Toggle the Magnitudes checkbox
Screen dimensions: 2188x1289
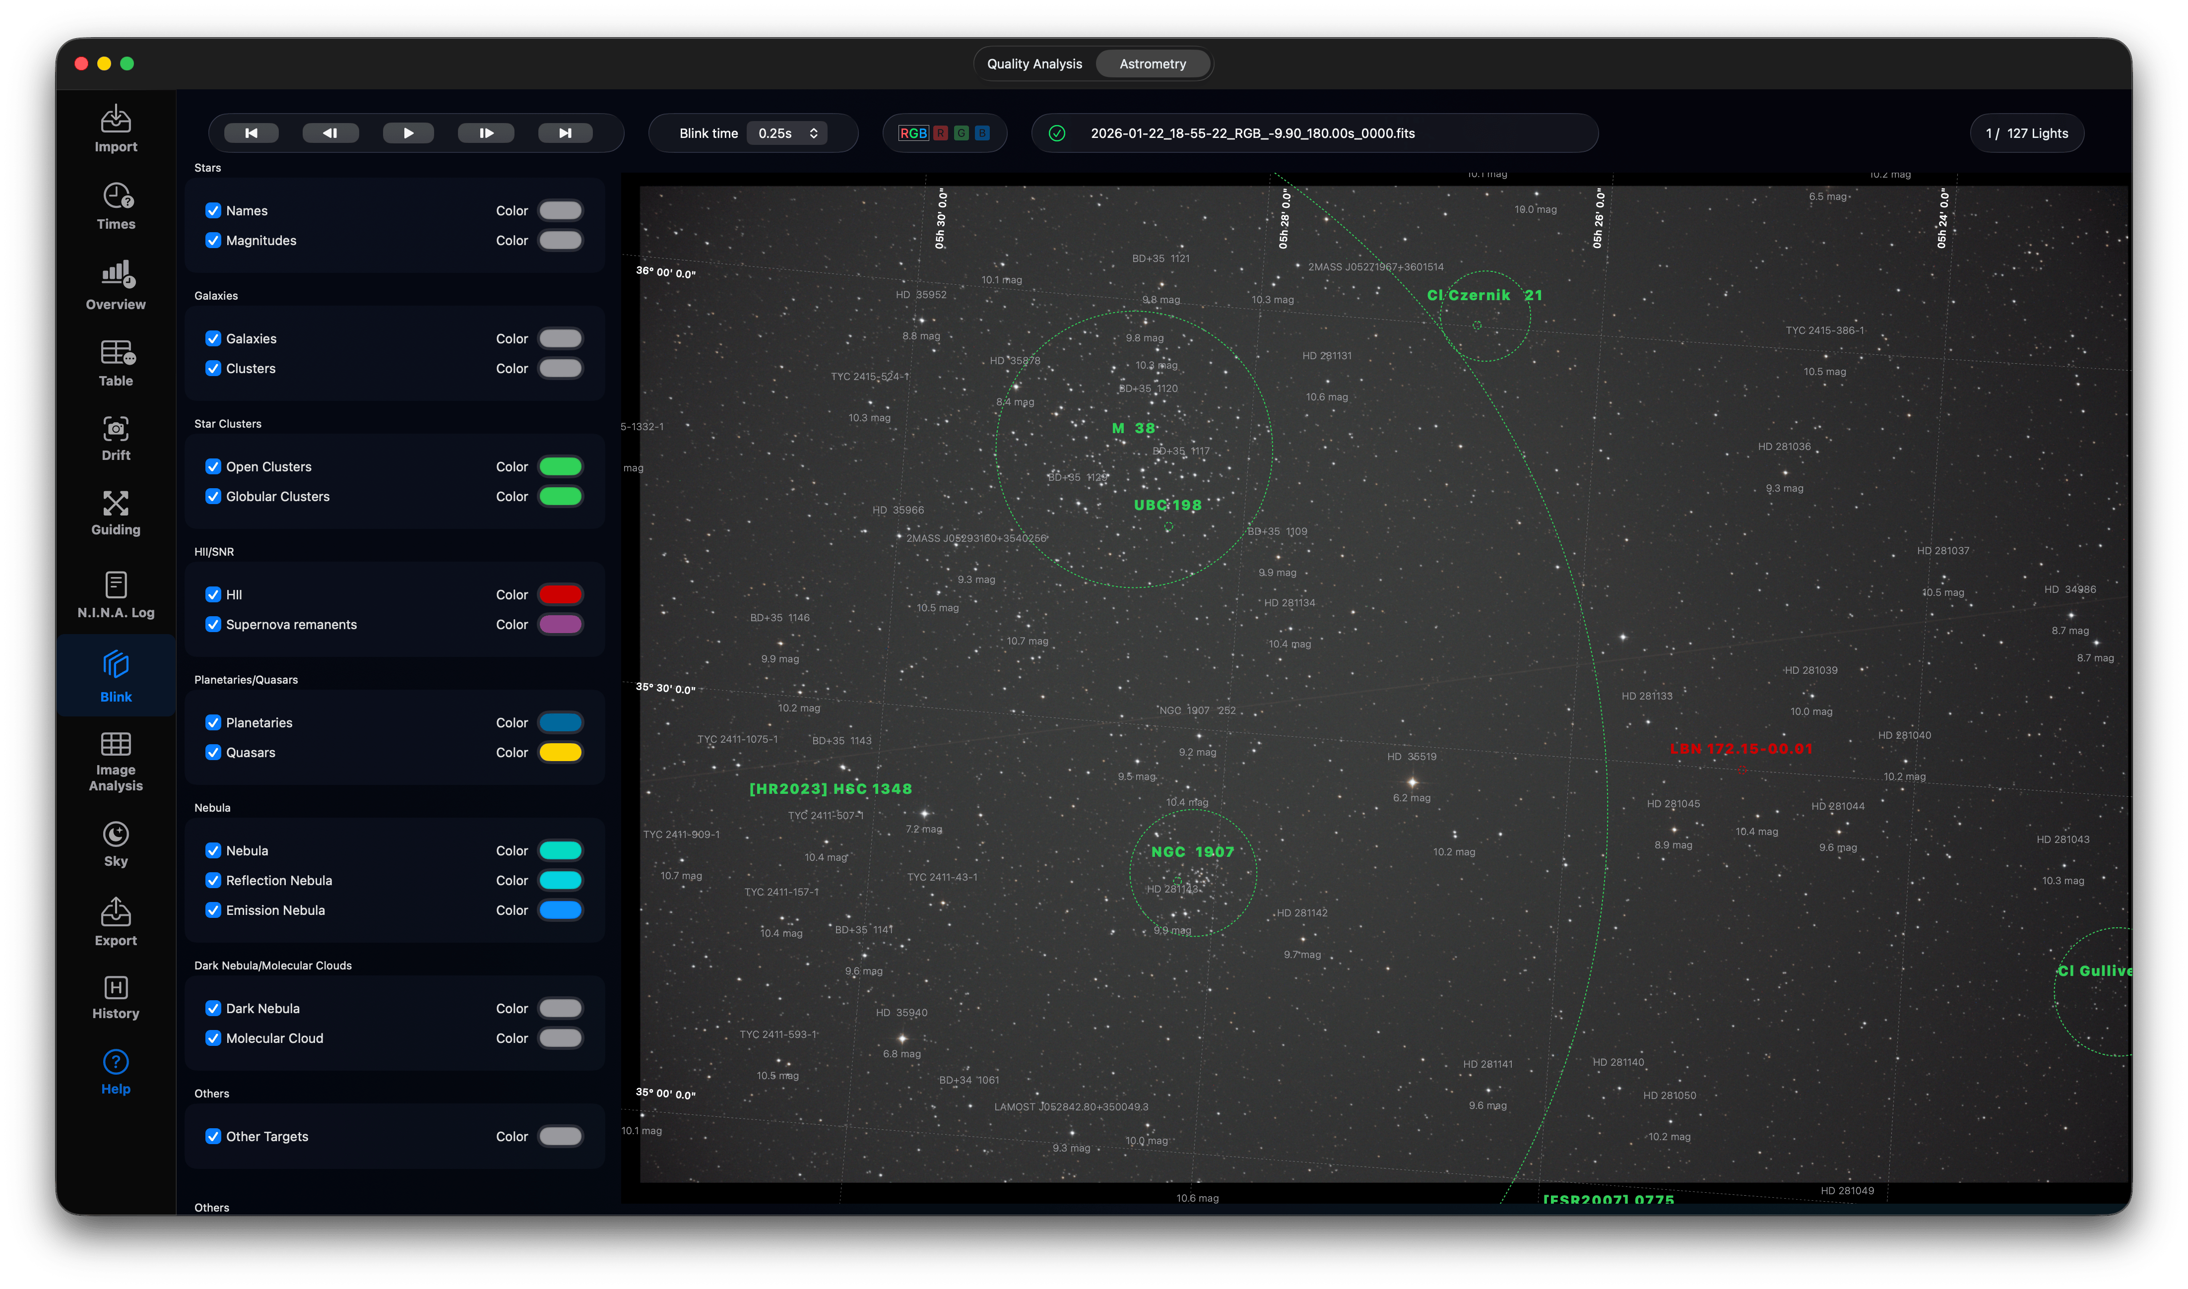(213, 240)
